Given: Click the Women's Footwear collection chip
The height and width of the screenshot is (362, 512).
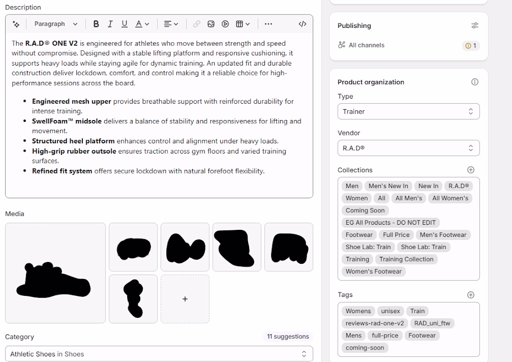Looking at the screenshot, I should (x=374, y=271).
